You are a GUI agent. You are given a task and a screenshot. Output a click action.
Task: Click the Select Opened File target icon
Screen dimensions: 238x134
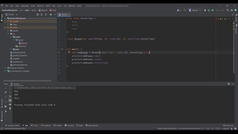tap(38, 15)
